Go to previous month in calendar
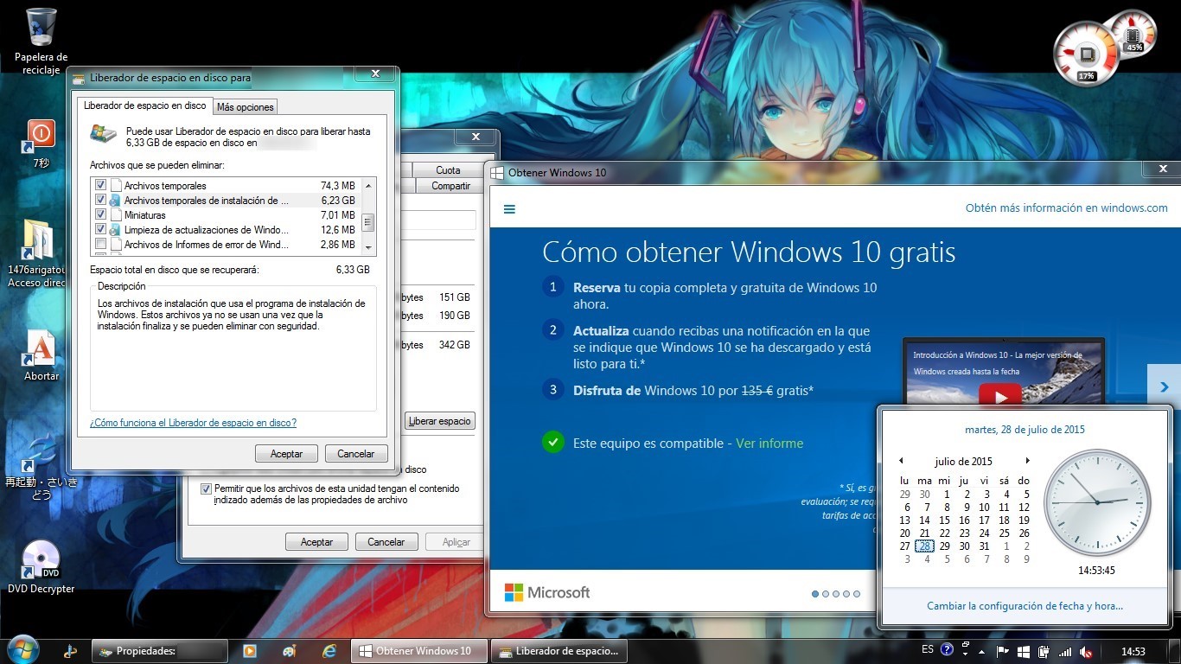This screenshot has height=664, width=1181. (901, 461)
